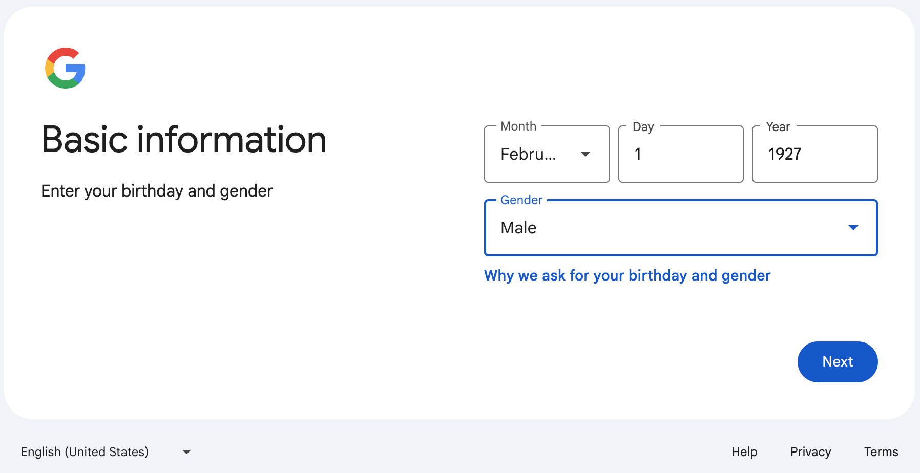View the Privacy policy
The width and height of the screenshot is (920, 473).
[810, 451]
